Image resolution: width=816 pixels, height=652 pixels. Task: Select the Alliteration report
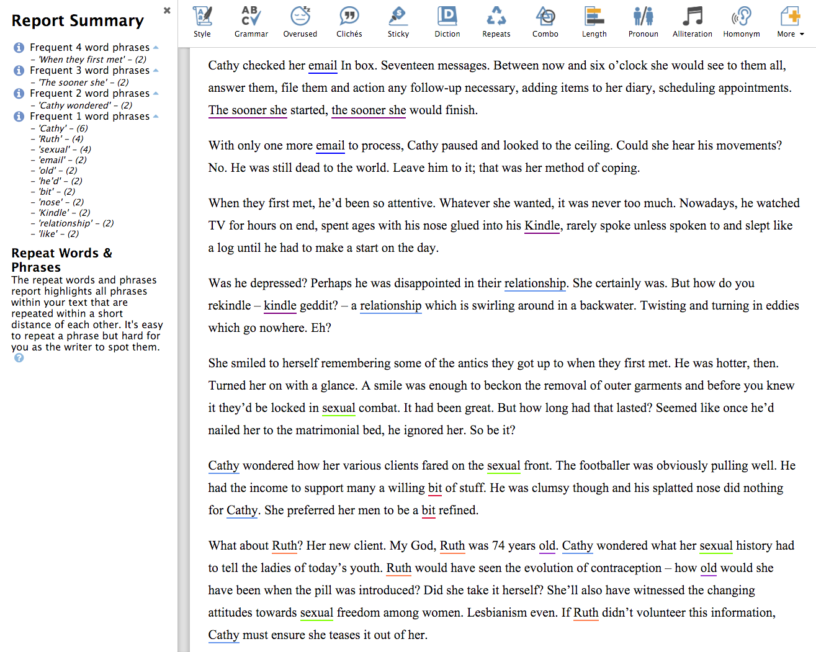692,22
